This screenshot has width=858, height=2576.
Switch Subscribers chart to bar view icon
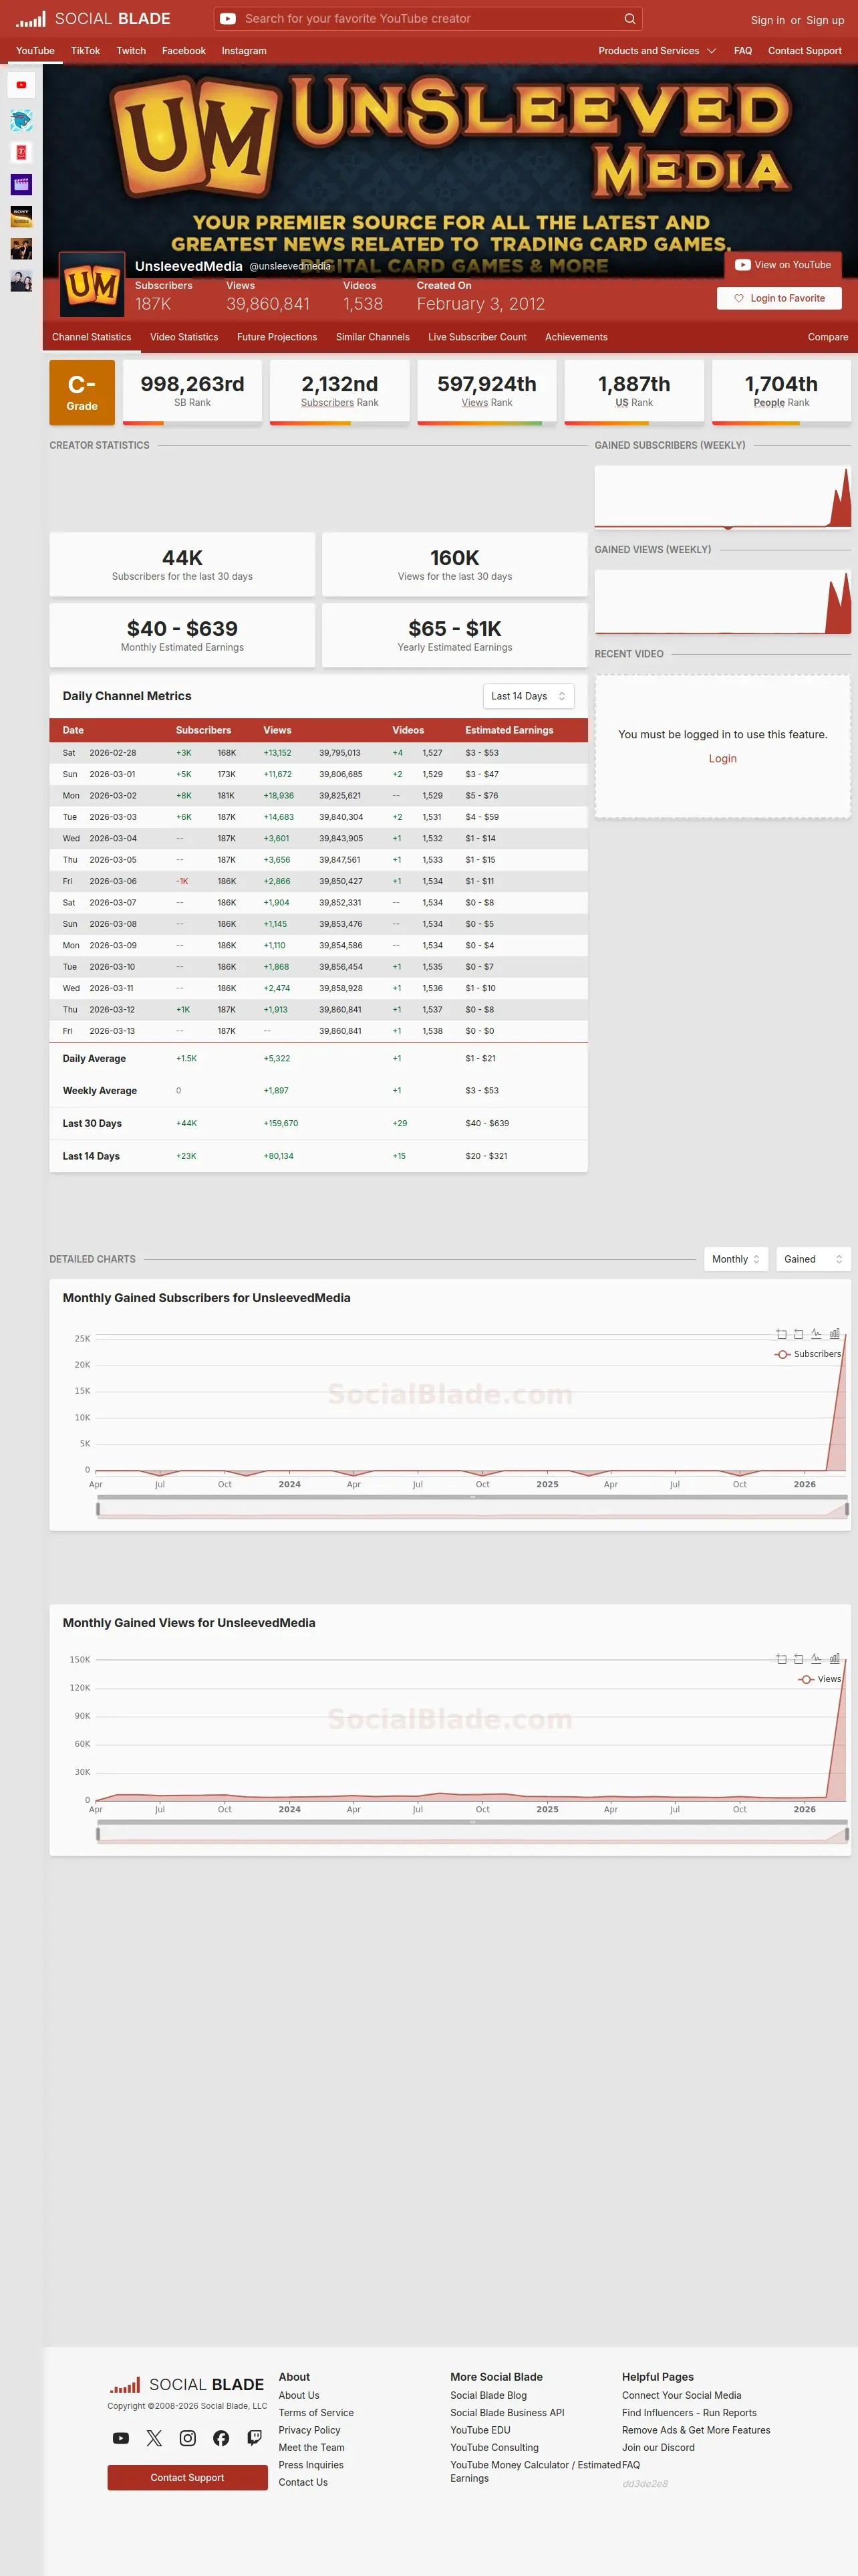pyautogui.click(x=834, y=1334)
